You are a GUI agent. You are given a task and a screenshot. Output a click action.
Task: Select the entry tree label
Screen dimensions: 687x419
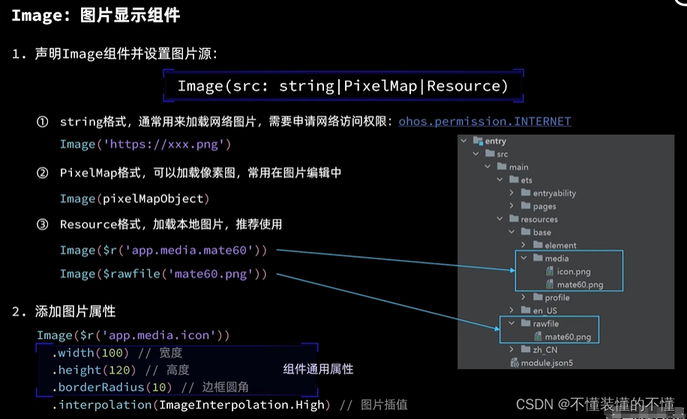(496, 142)
